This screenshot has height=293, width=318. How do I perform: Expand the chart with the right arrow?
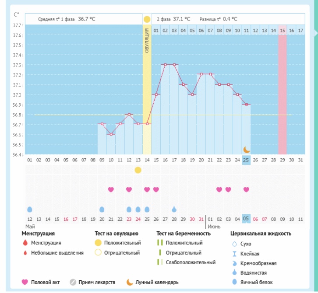(314, 33)
